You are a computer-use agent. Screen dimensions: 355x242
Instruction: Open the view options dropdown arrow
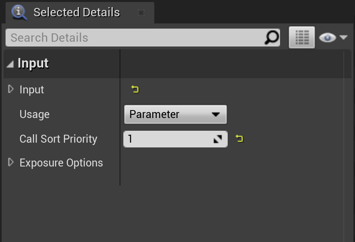click(343, 38)
